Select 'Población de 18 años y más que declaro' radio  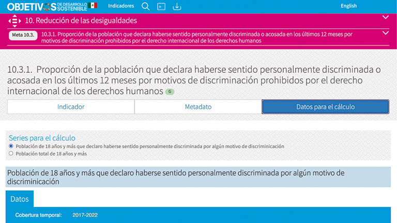(11, 147)
